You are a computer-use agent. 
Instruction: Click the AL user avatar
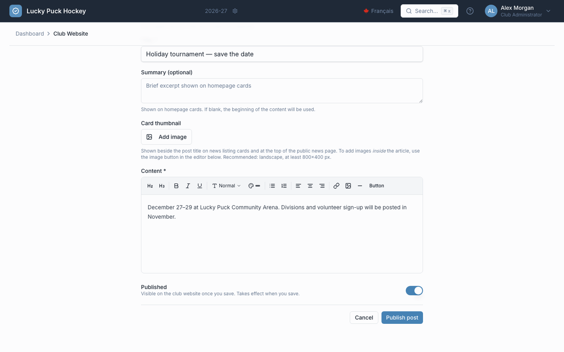click(491, 11)
